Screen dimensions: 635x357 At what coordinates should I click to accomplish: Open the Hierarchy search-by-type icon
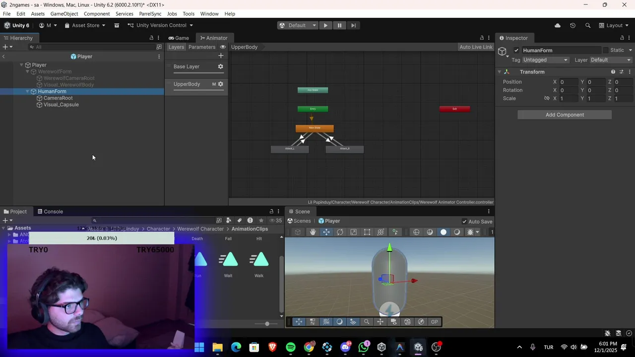point(159,47)
